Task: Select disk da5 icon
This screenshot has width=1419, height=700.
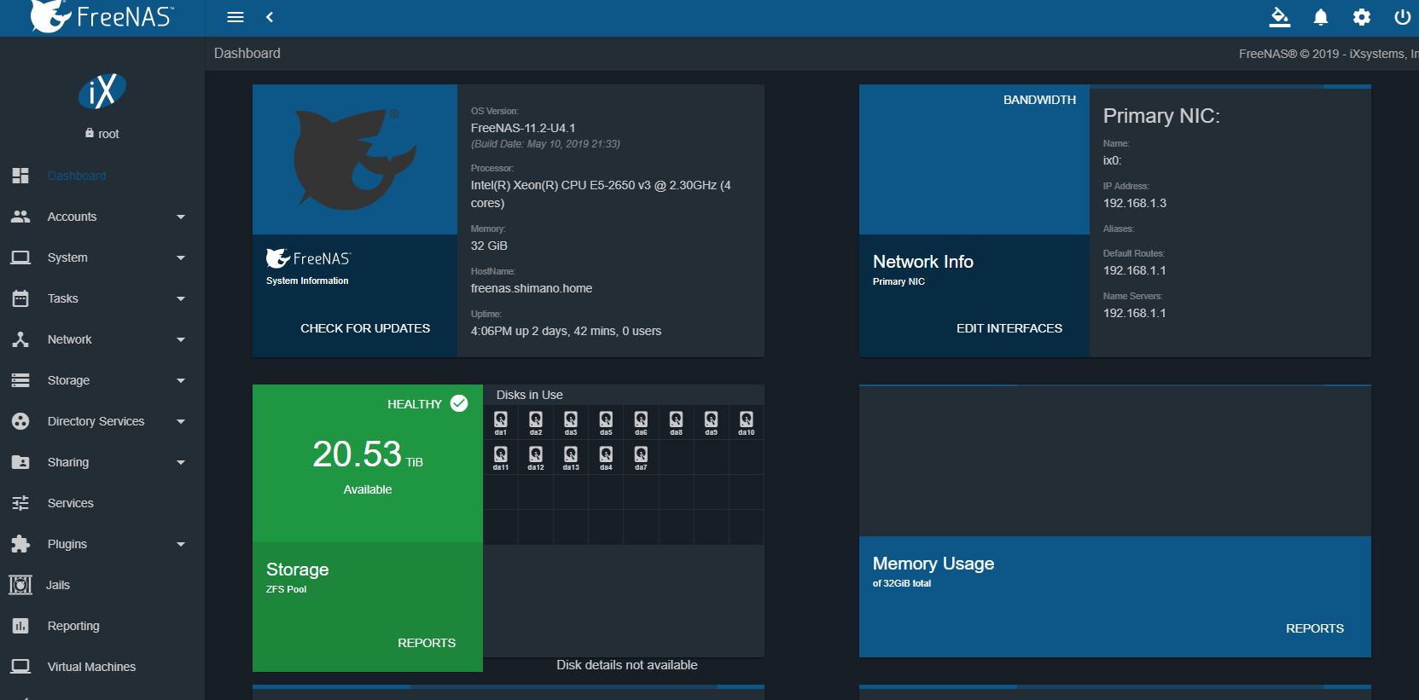Action: click(606, 422)
